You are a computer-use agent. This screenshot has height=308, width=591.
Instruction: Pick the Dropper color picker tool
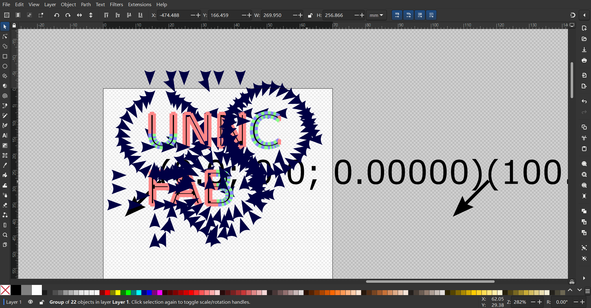point(5,165)
